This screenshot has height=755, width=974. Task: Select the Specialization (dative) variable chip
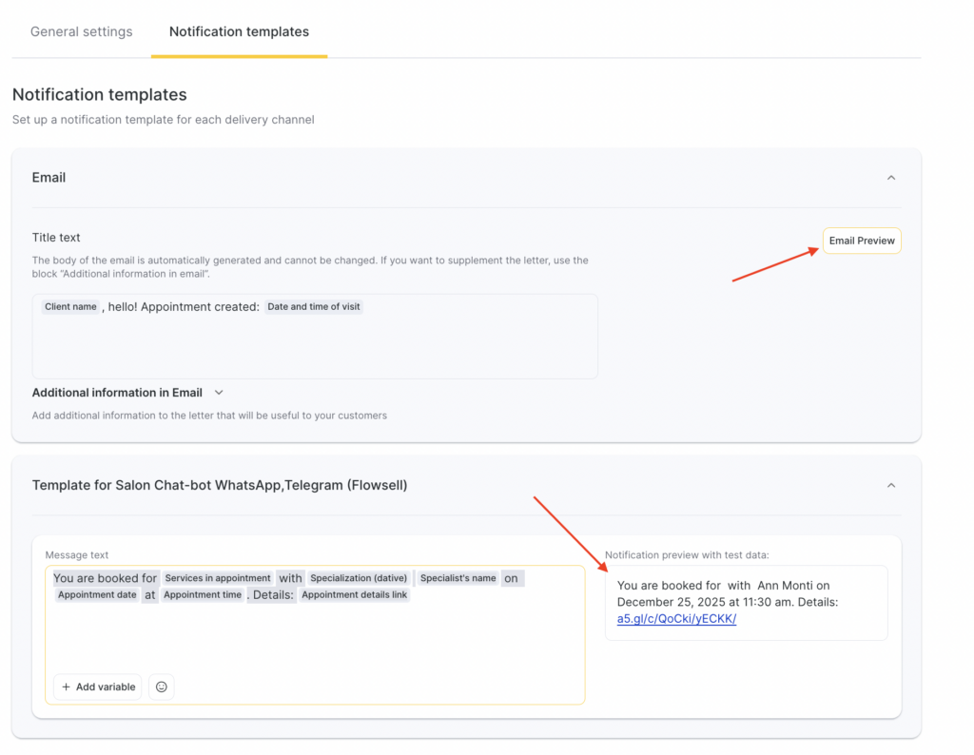click(359, 578)
